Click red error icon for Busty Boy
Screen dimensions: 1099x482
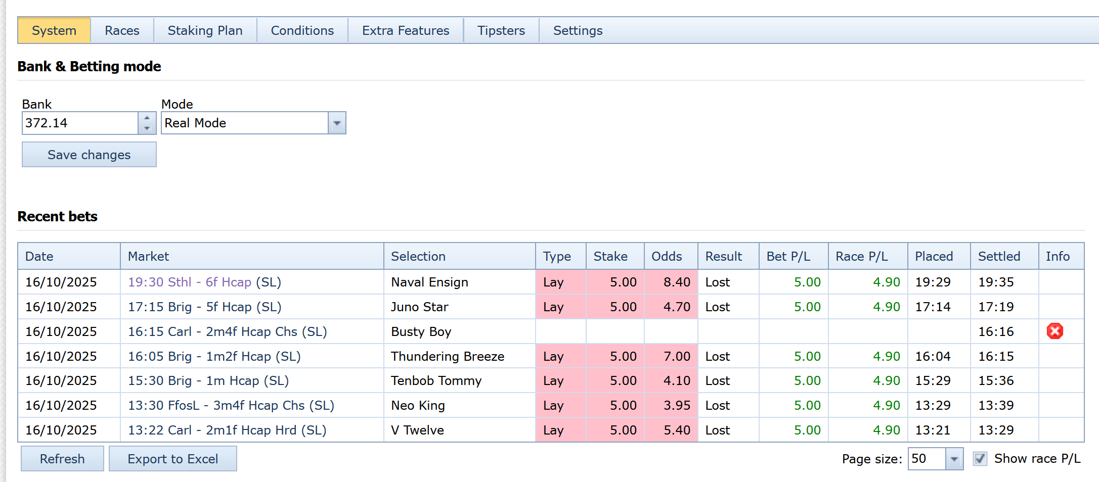[x=1054, y=331]
